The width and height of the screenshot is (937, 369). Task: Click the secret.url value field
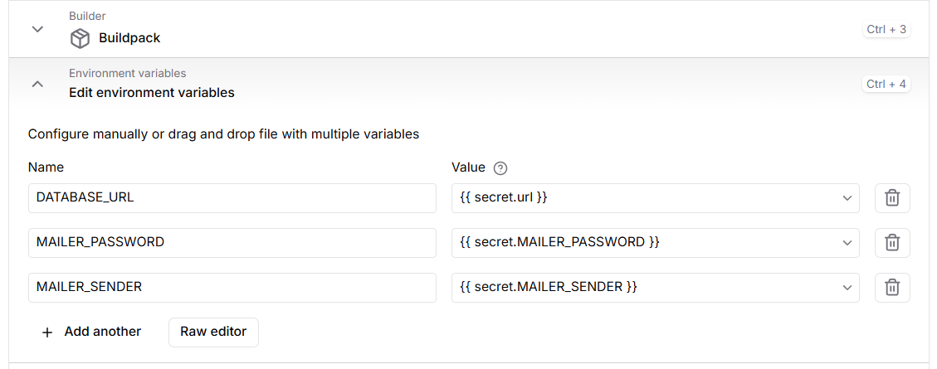tap(639, 198)
